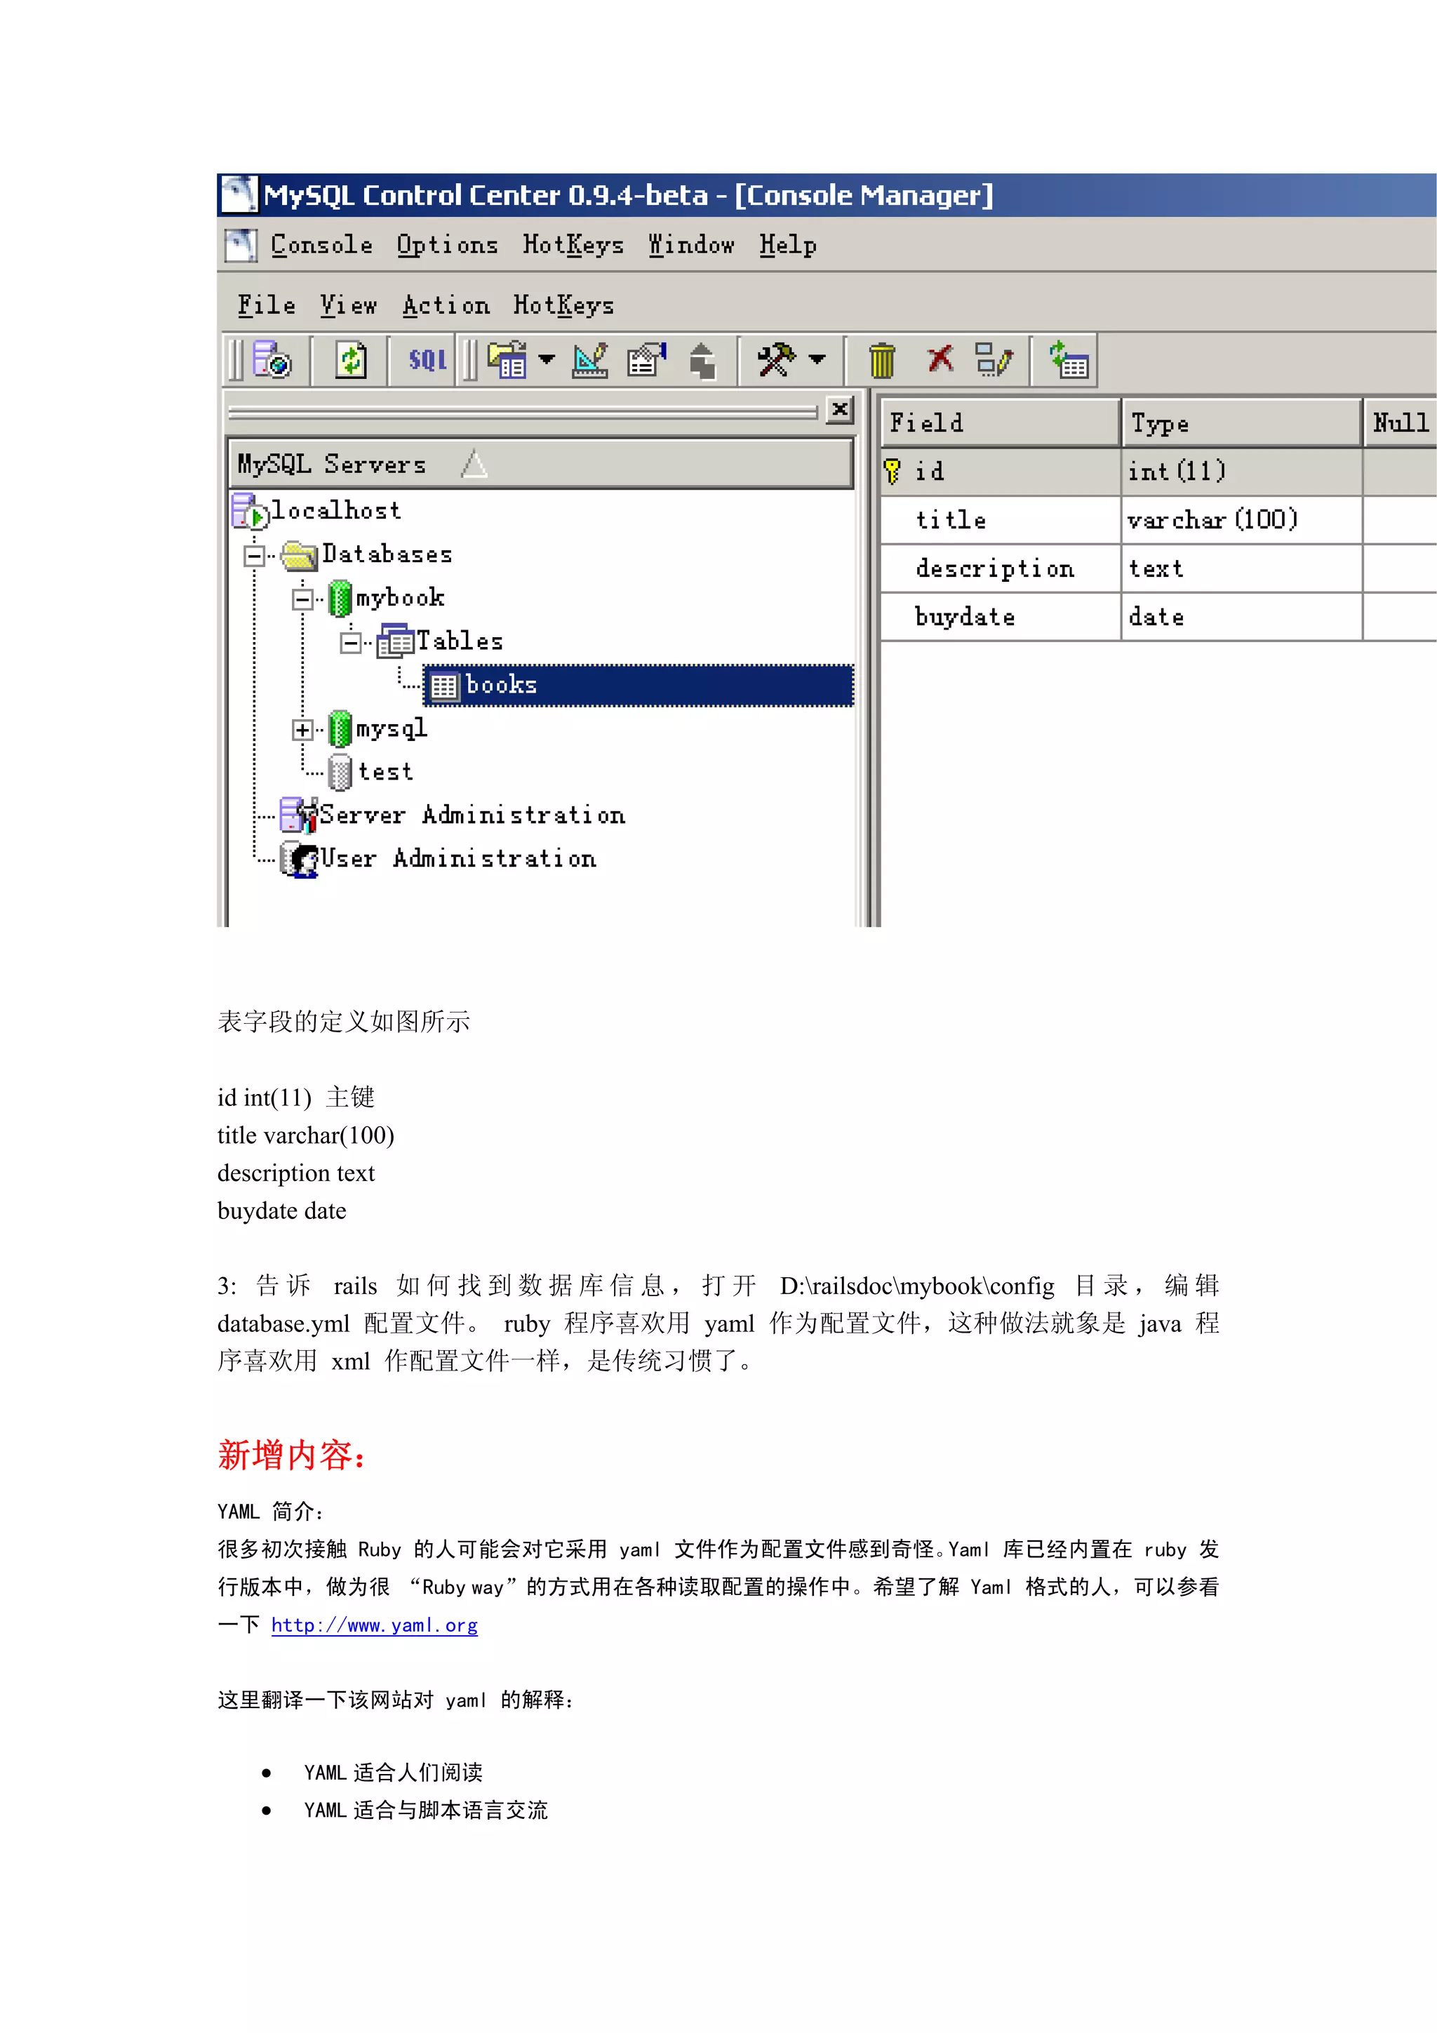Click the server connect icon in toolbar
Image resolution: width=1437 pixels, height=2033 pixels.
point(272,361)
